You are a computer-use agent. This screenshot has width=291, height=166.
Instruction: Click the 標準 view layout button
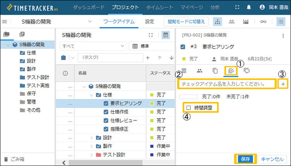pos(152,46)
